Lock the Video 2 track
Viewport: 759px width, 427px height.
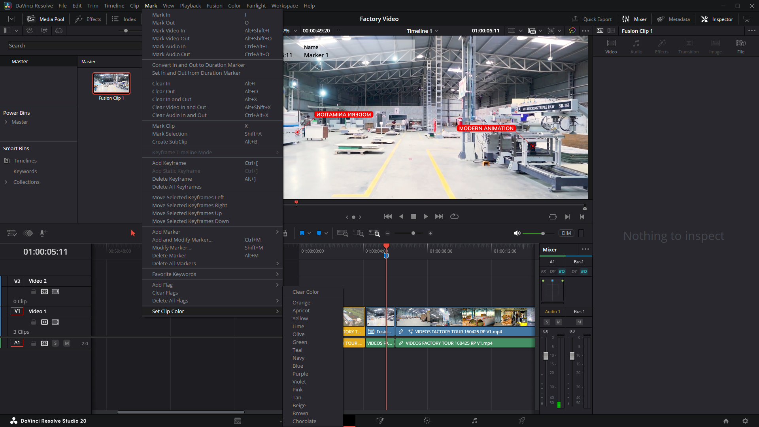(x=34, y=292)
